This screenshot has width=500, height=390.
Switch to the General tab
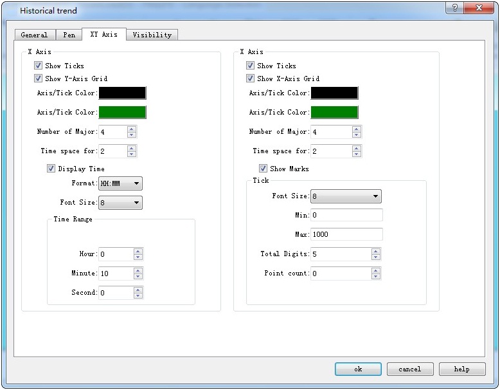[x=34, y=35]
